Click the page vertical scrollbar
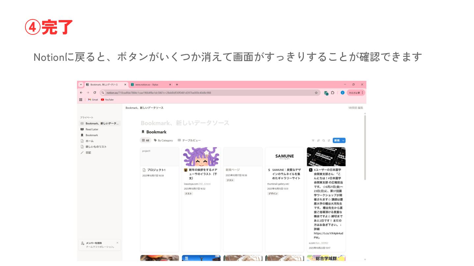The image size is (474, 266). [365, 147]
